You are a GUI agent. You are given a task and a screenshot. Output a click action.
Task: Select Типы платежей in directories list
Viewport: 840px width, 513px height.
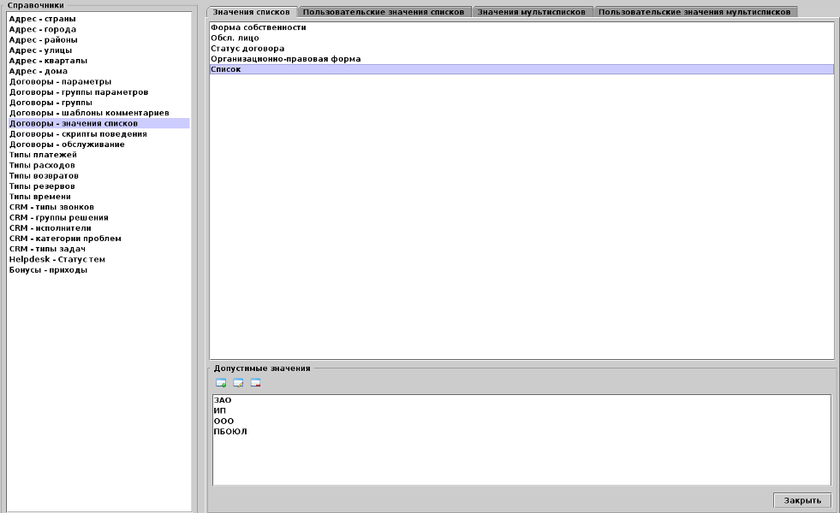click(43, 155)
